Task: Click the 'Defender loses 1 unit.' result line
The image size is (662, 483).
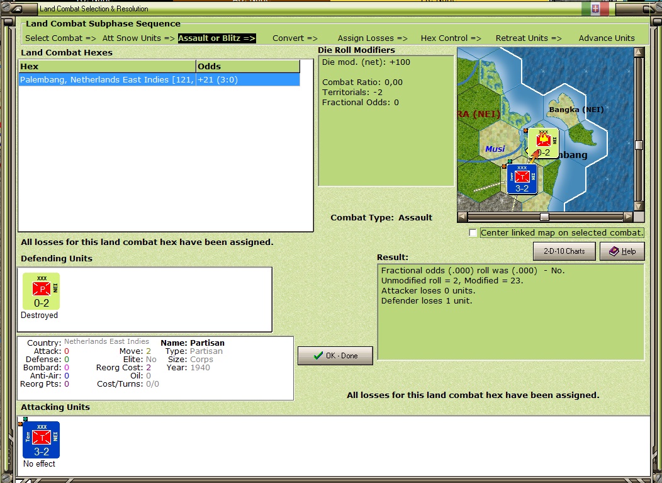Action: tap(427, 301)
